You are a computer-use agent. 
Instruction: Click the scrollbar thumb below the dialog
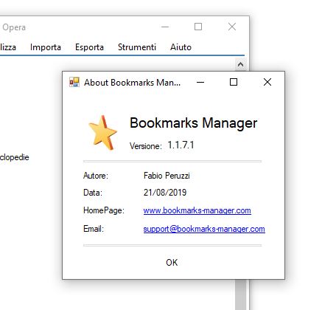pyautogui.click(x=241, y=294)
